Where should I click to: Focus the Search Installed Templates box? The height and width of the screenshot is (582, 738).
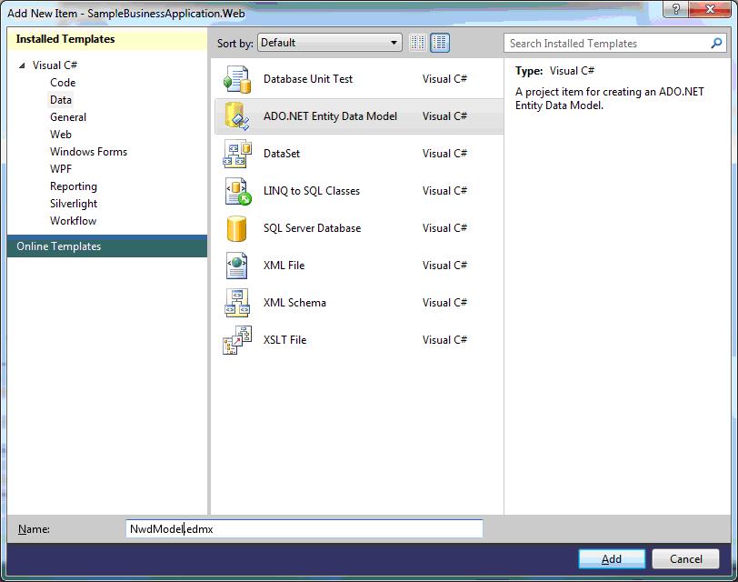614,44
